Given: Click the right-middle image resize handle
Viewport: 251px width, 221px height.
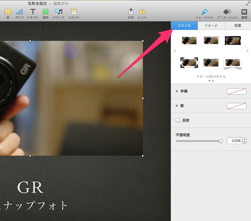Looking at the screenshot, I should [143, 98].
